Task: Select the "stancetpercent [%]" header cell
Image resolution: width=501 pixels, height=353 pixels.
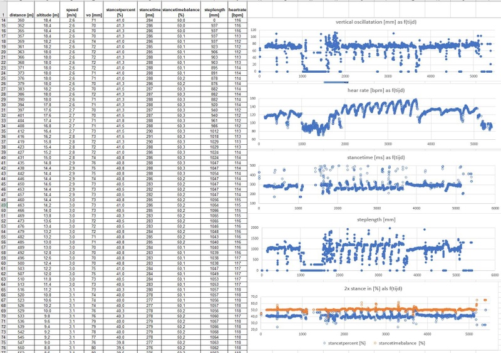Action: tap(120, 10)
